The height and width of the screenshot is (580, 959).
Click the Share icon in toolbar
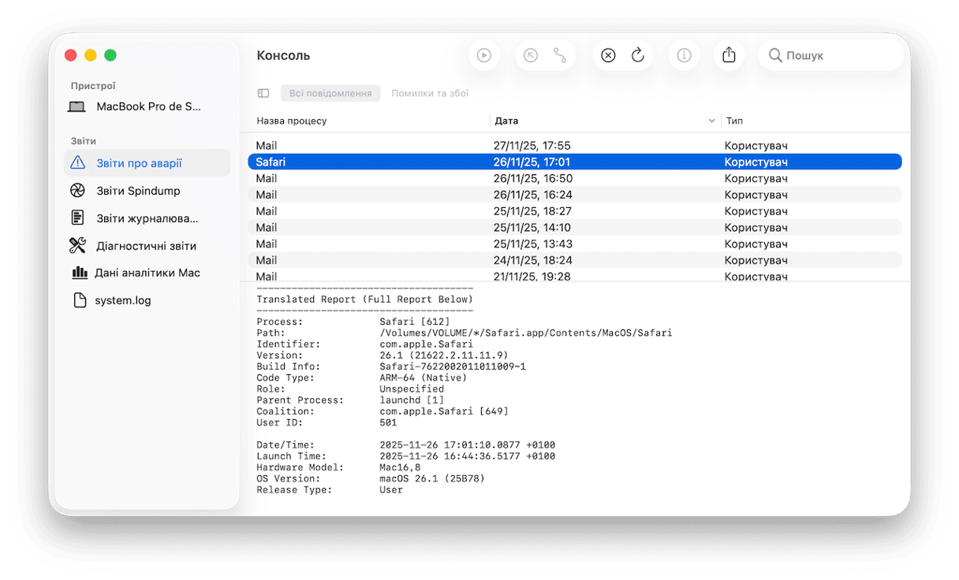click(x=729, y=55)
